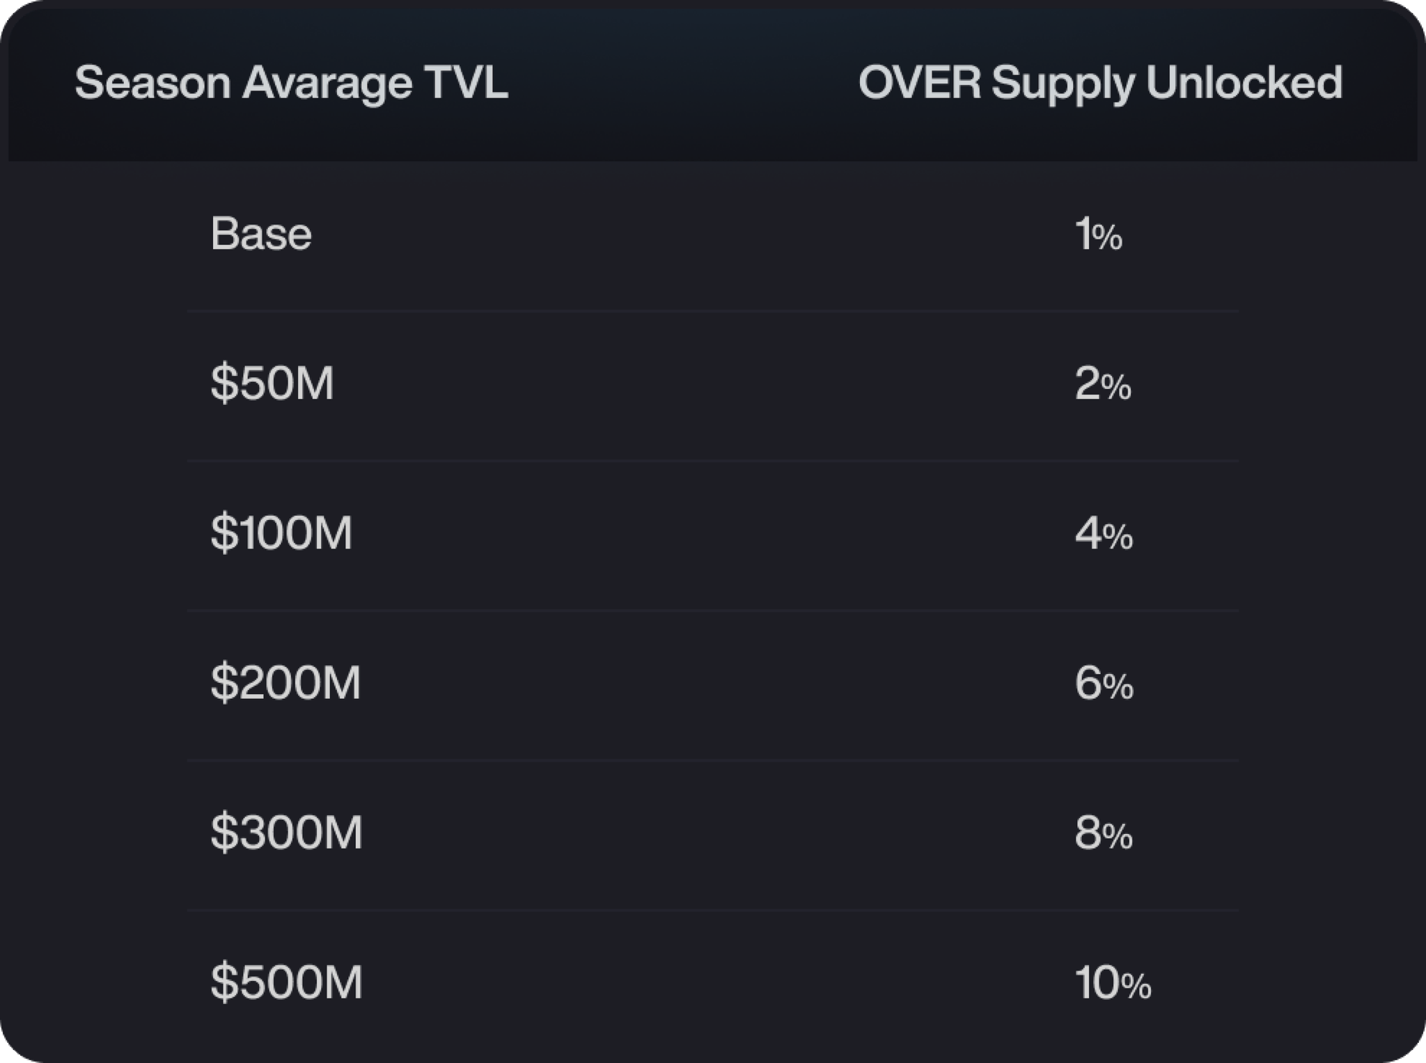Click the word OVER in header

point(920,82)
